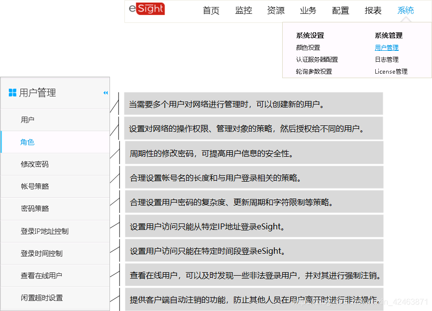Open 修改密码 in the sidebar

point(55,164)
